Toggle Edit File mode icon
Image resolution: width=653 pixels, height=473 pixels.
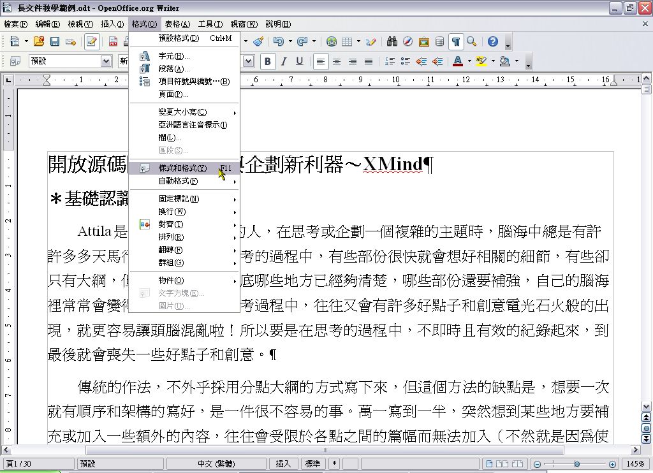(92, 41)
